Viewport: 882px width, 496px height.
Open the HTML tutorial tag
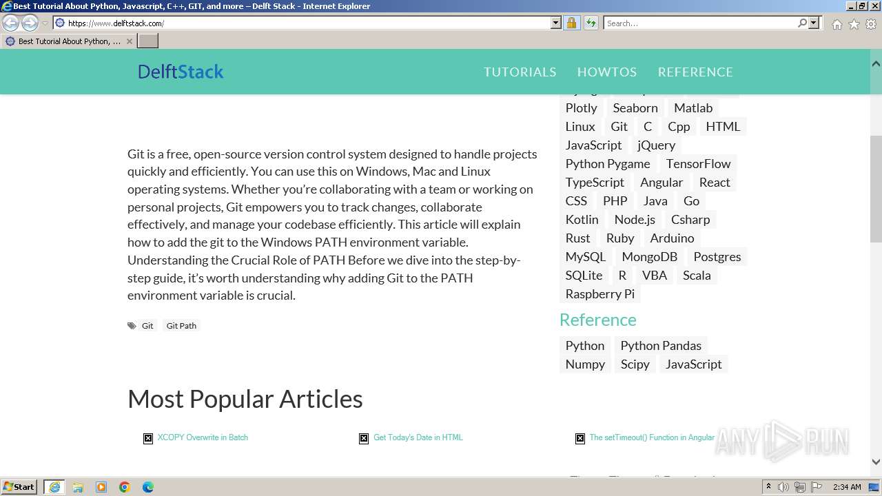pyautogui.click(x=723, y=126)
